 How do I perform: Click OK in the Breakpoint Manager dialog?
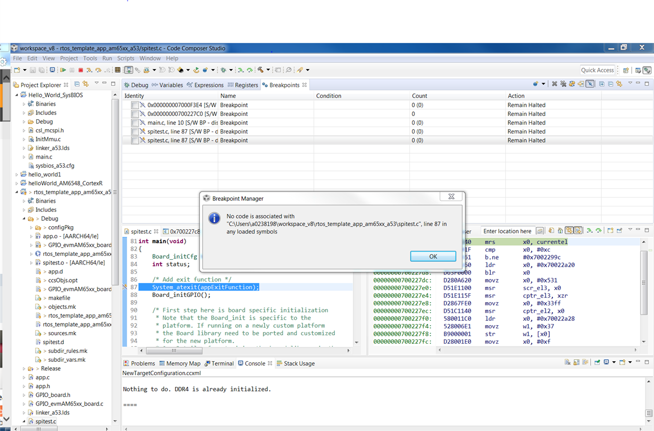(433, 256)
